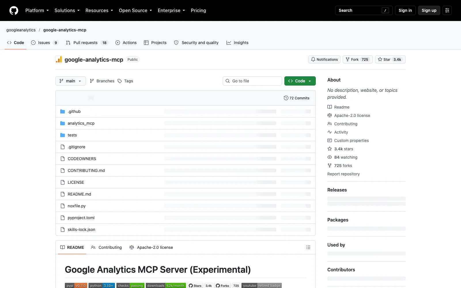Image resolution: width=461 pixels, height=288 pixels.
Task: Open appearance settings sliders icon in header
Action: 447,10
